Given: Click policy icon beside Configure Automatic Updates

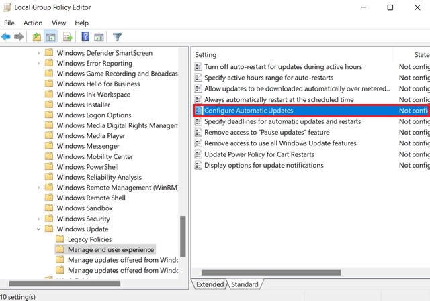Looking at the screenshot, I should (x=198, y=111).
